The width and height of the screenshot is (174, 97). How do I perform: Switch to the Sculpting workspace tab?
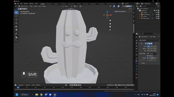[56, 4]
